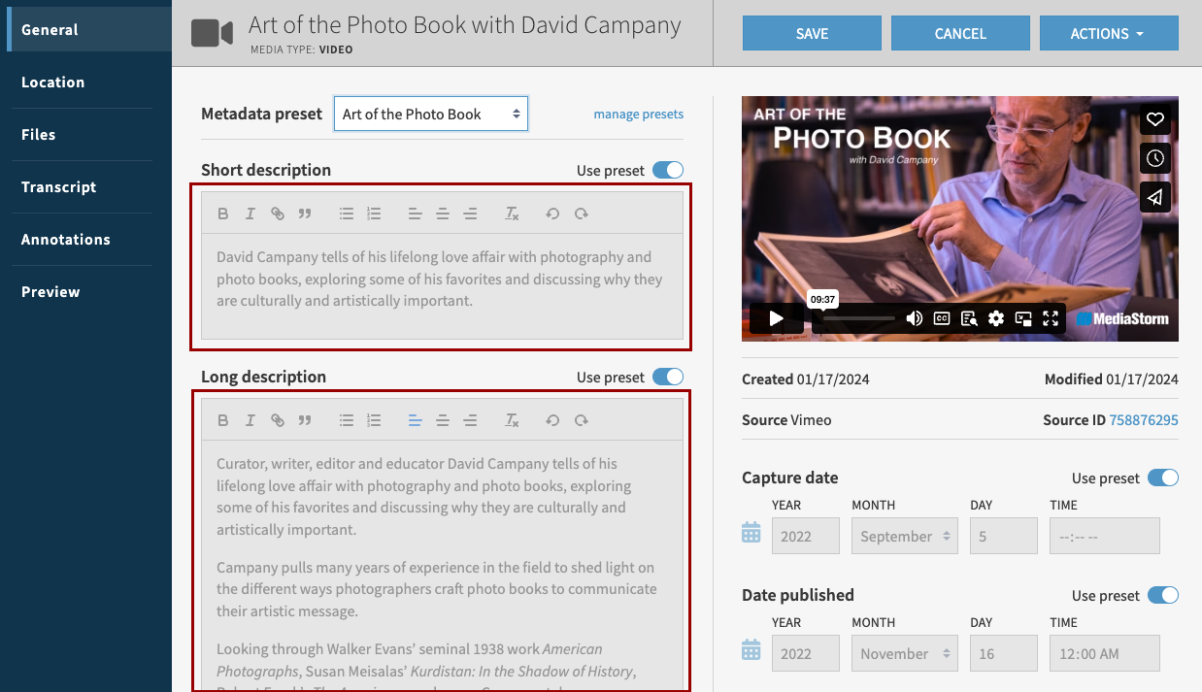
Task: Mute the video volume
Action: click(914, 318)
